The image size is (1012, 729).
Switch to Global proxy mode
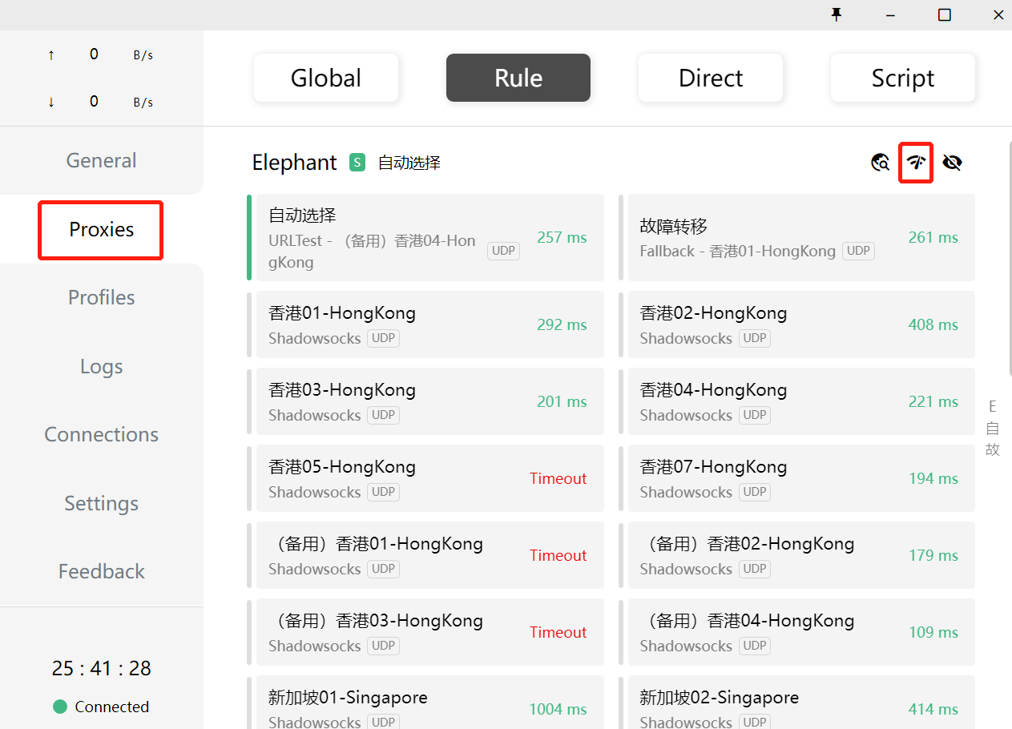[325, 78]
